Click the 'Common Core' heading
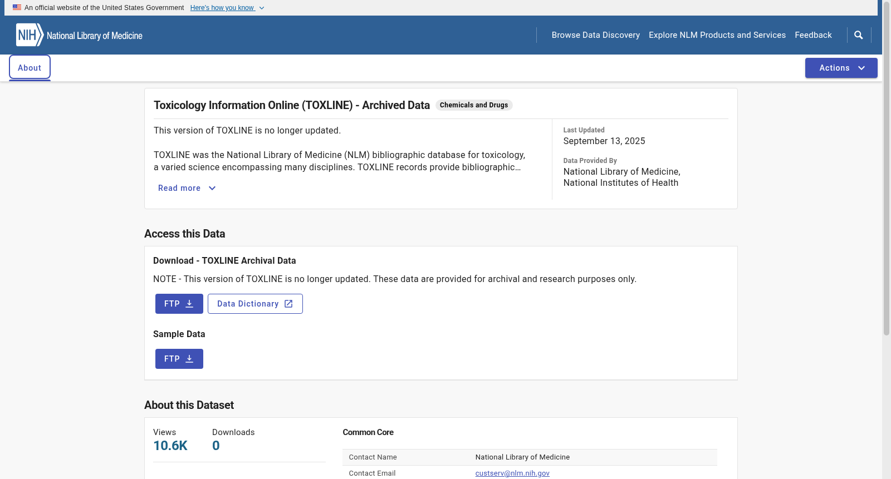891x479 pixels. 368,432
